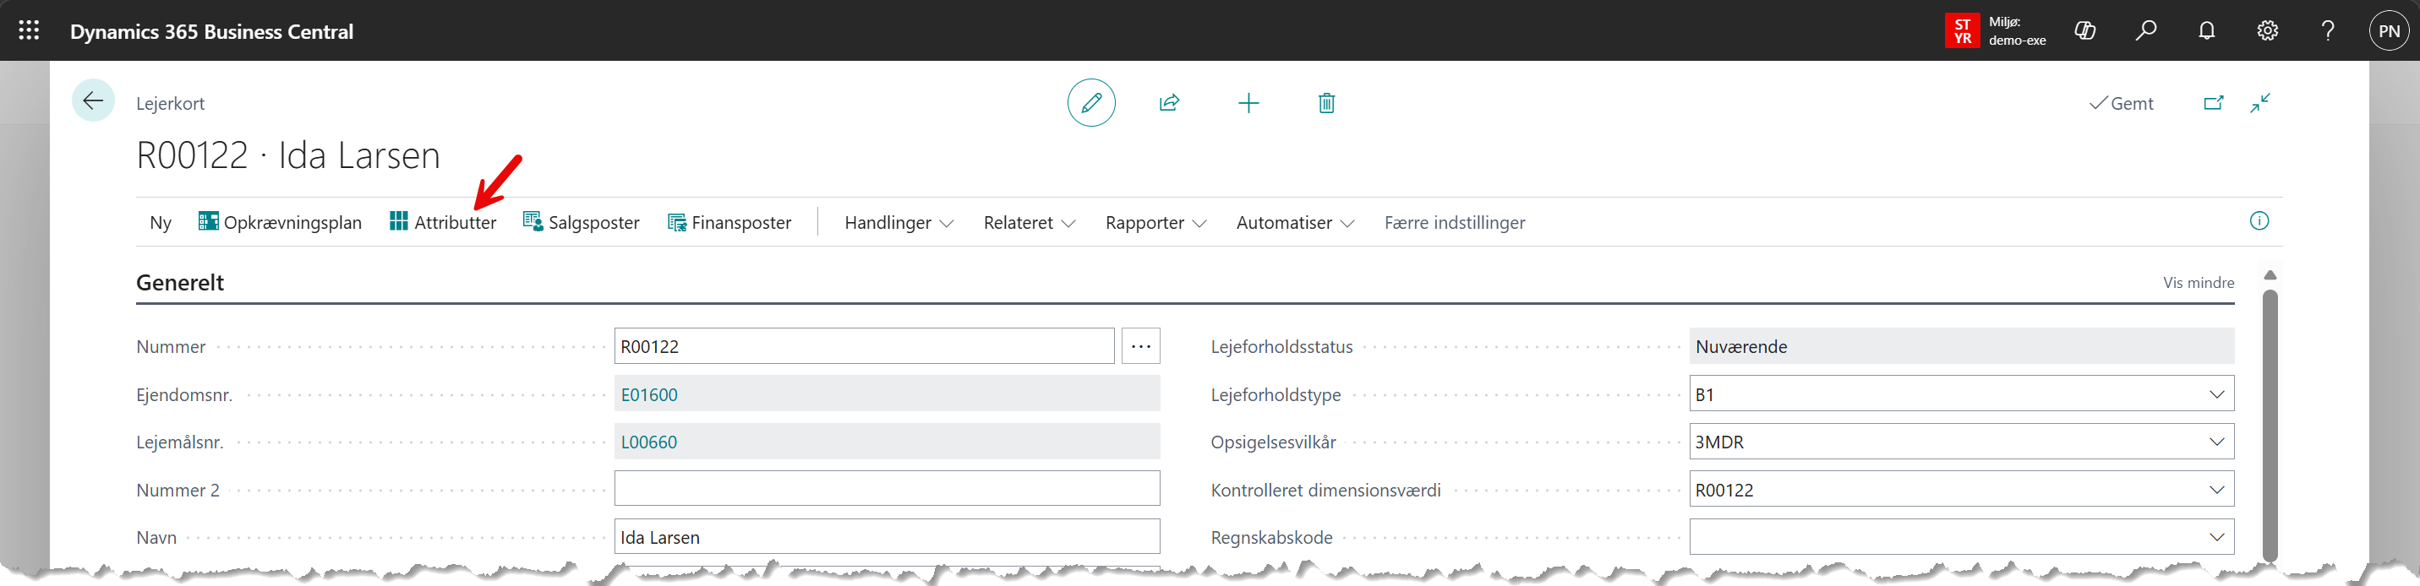Click the plus icon to create new
Viewport: 2420px width, 586px height.
tap(1248, 103)
